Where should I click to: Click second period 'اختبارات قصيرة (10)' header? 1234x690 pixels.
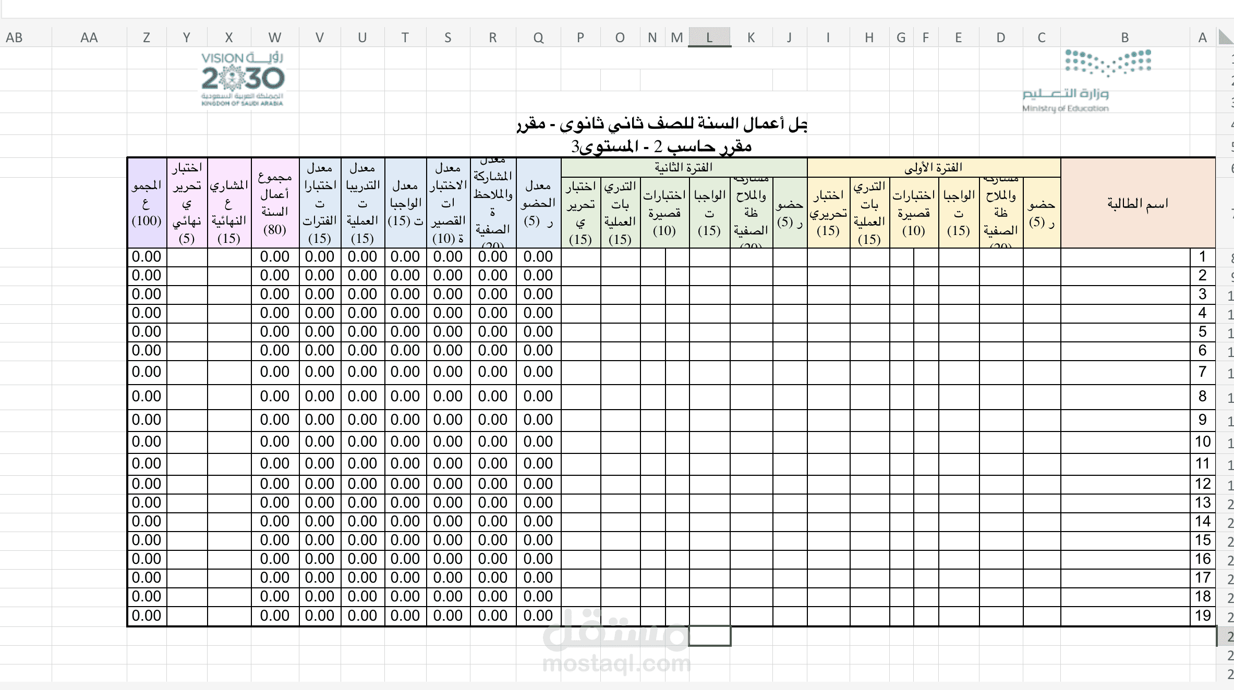(x=664, y=212)
